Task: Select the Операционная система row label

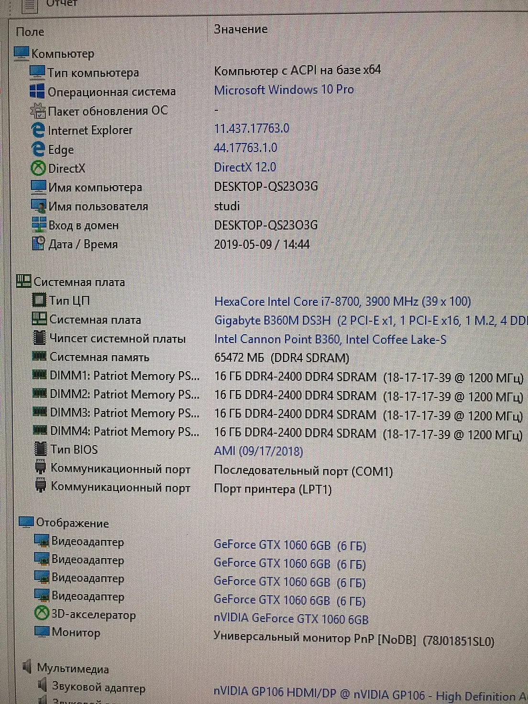Action: 112,91
